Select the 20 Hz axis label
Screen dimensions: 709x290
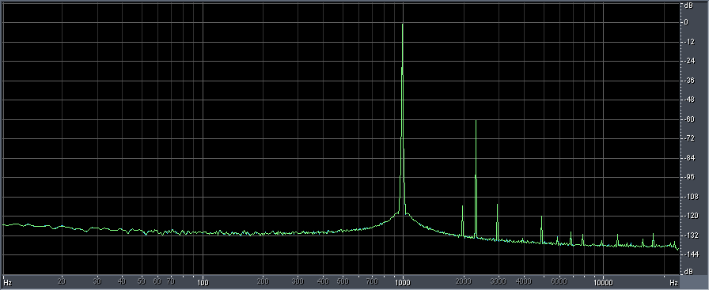(63, 281)
